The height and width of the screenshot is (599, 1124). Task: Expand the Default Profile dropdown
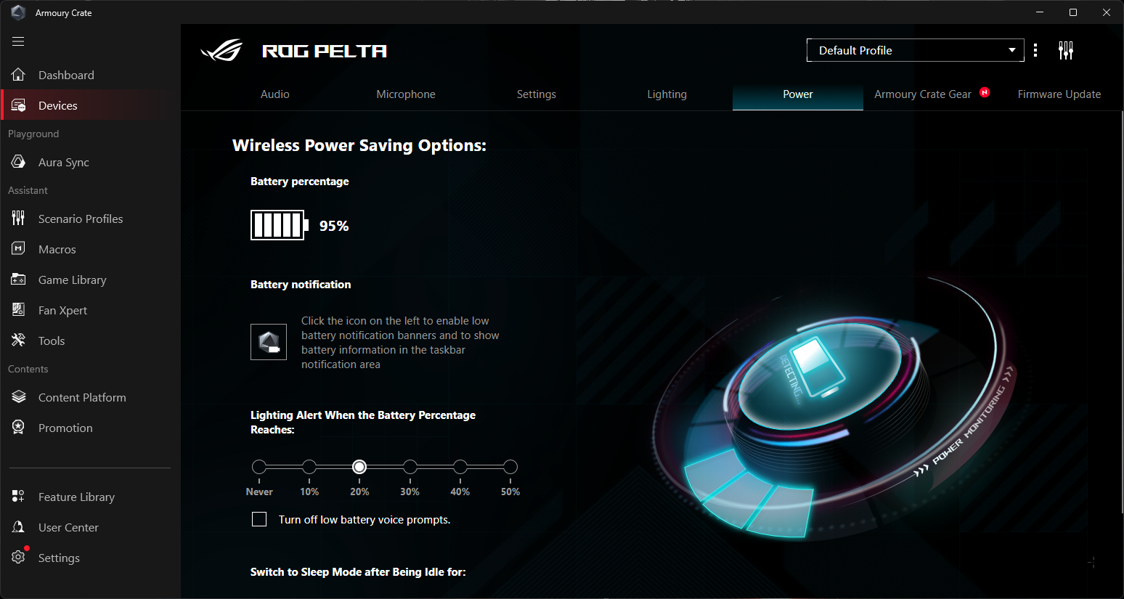[915, 50]
